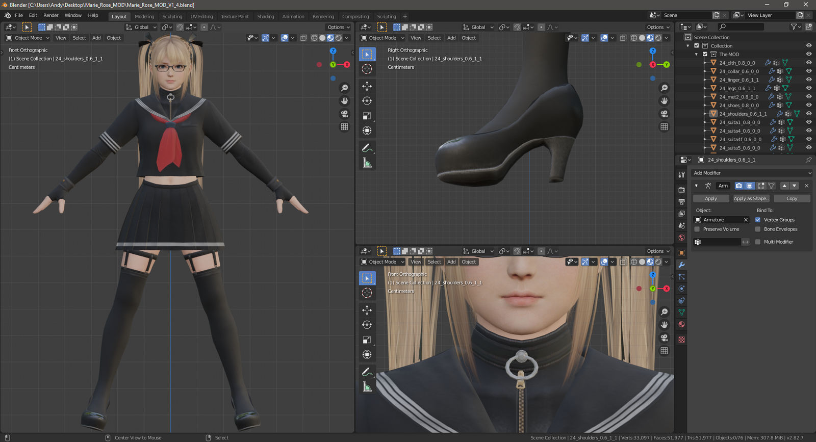Open Global orientation dropdown in left viewport
This screenshot has height=442, width=816.
tap(141, 27)
